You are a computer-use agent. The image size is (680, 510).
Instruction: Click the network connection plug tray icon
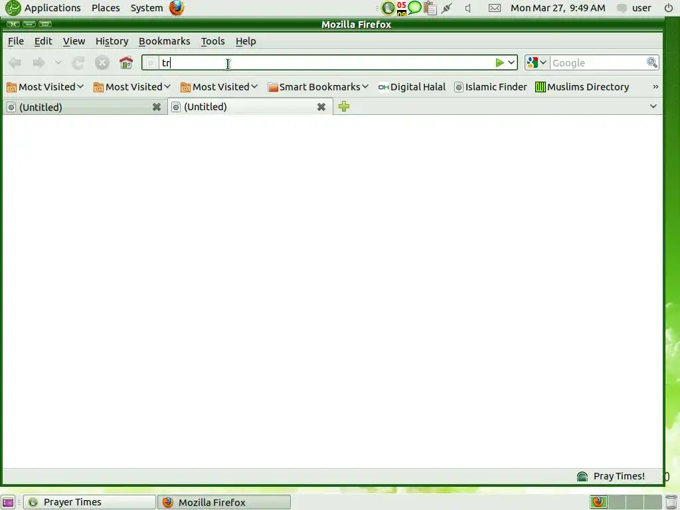(x=447, y=8)
